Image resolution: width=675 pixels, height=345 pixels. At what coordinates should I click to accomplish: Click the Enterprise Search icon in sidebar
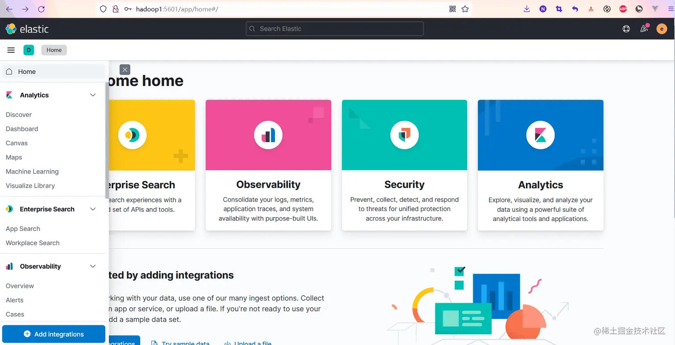[x=9, y=209]
